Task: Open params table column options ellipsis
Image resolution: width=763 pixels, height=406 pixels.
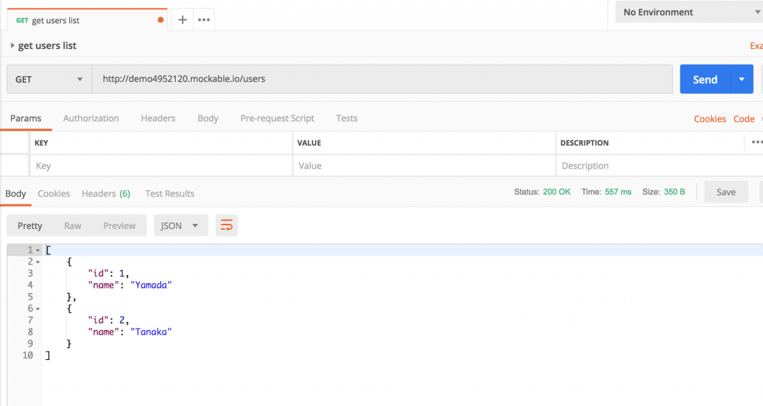Action: pos(757,142)
